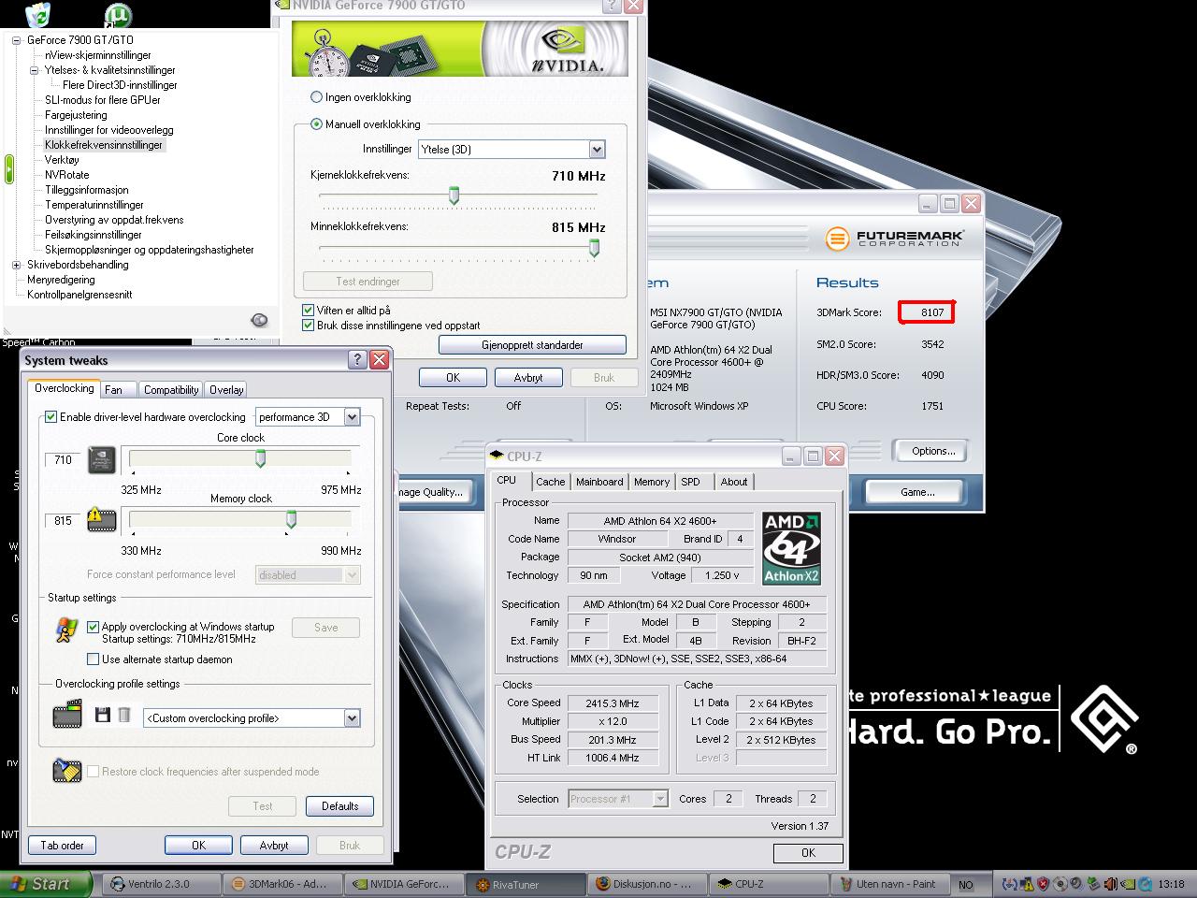Click Gjenopprett standarder button
Screen dimensions: 1197x898
tap(532, 345)
